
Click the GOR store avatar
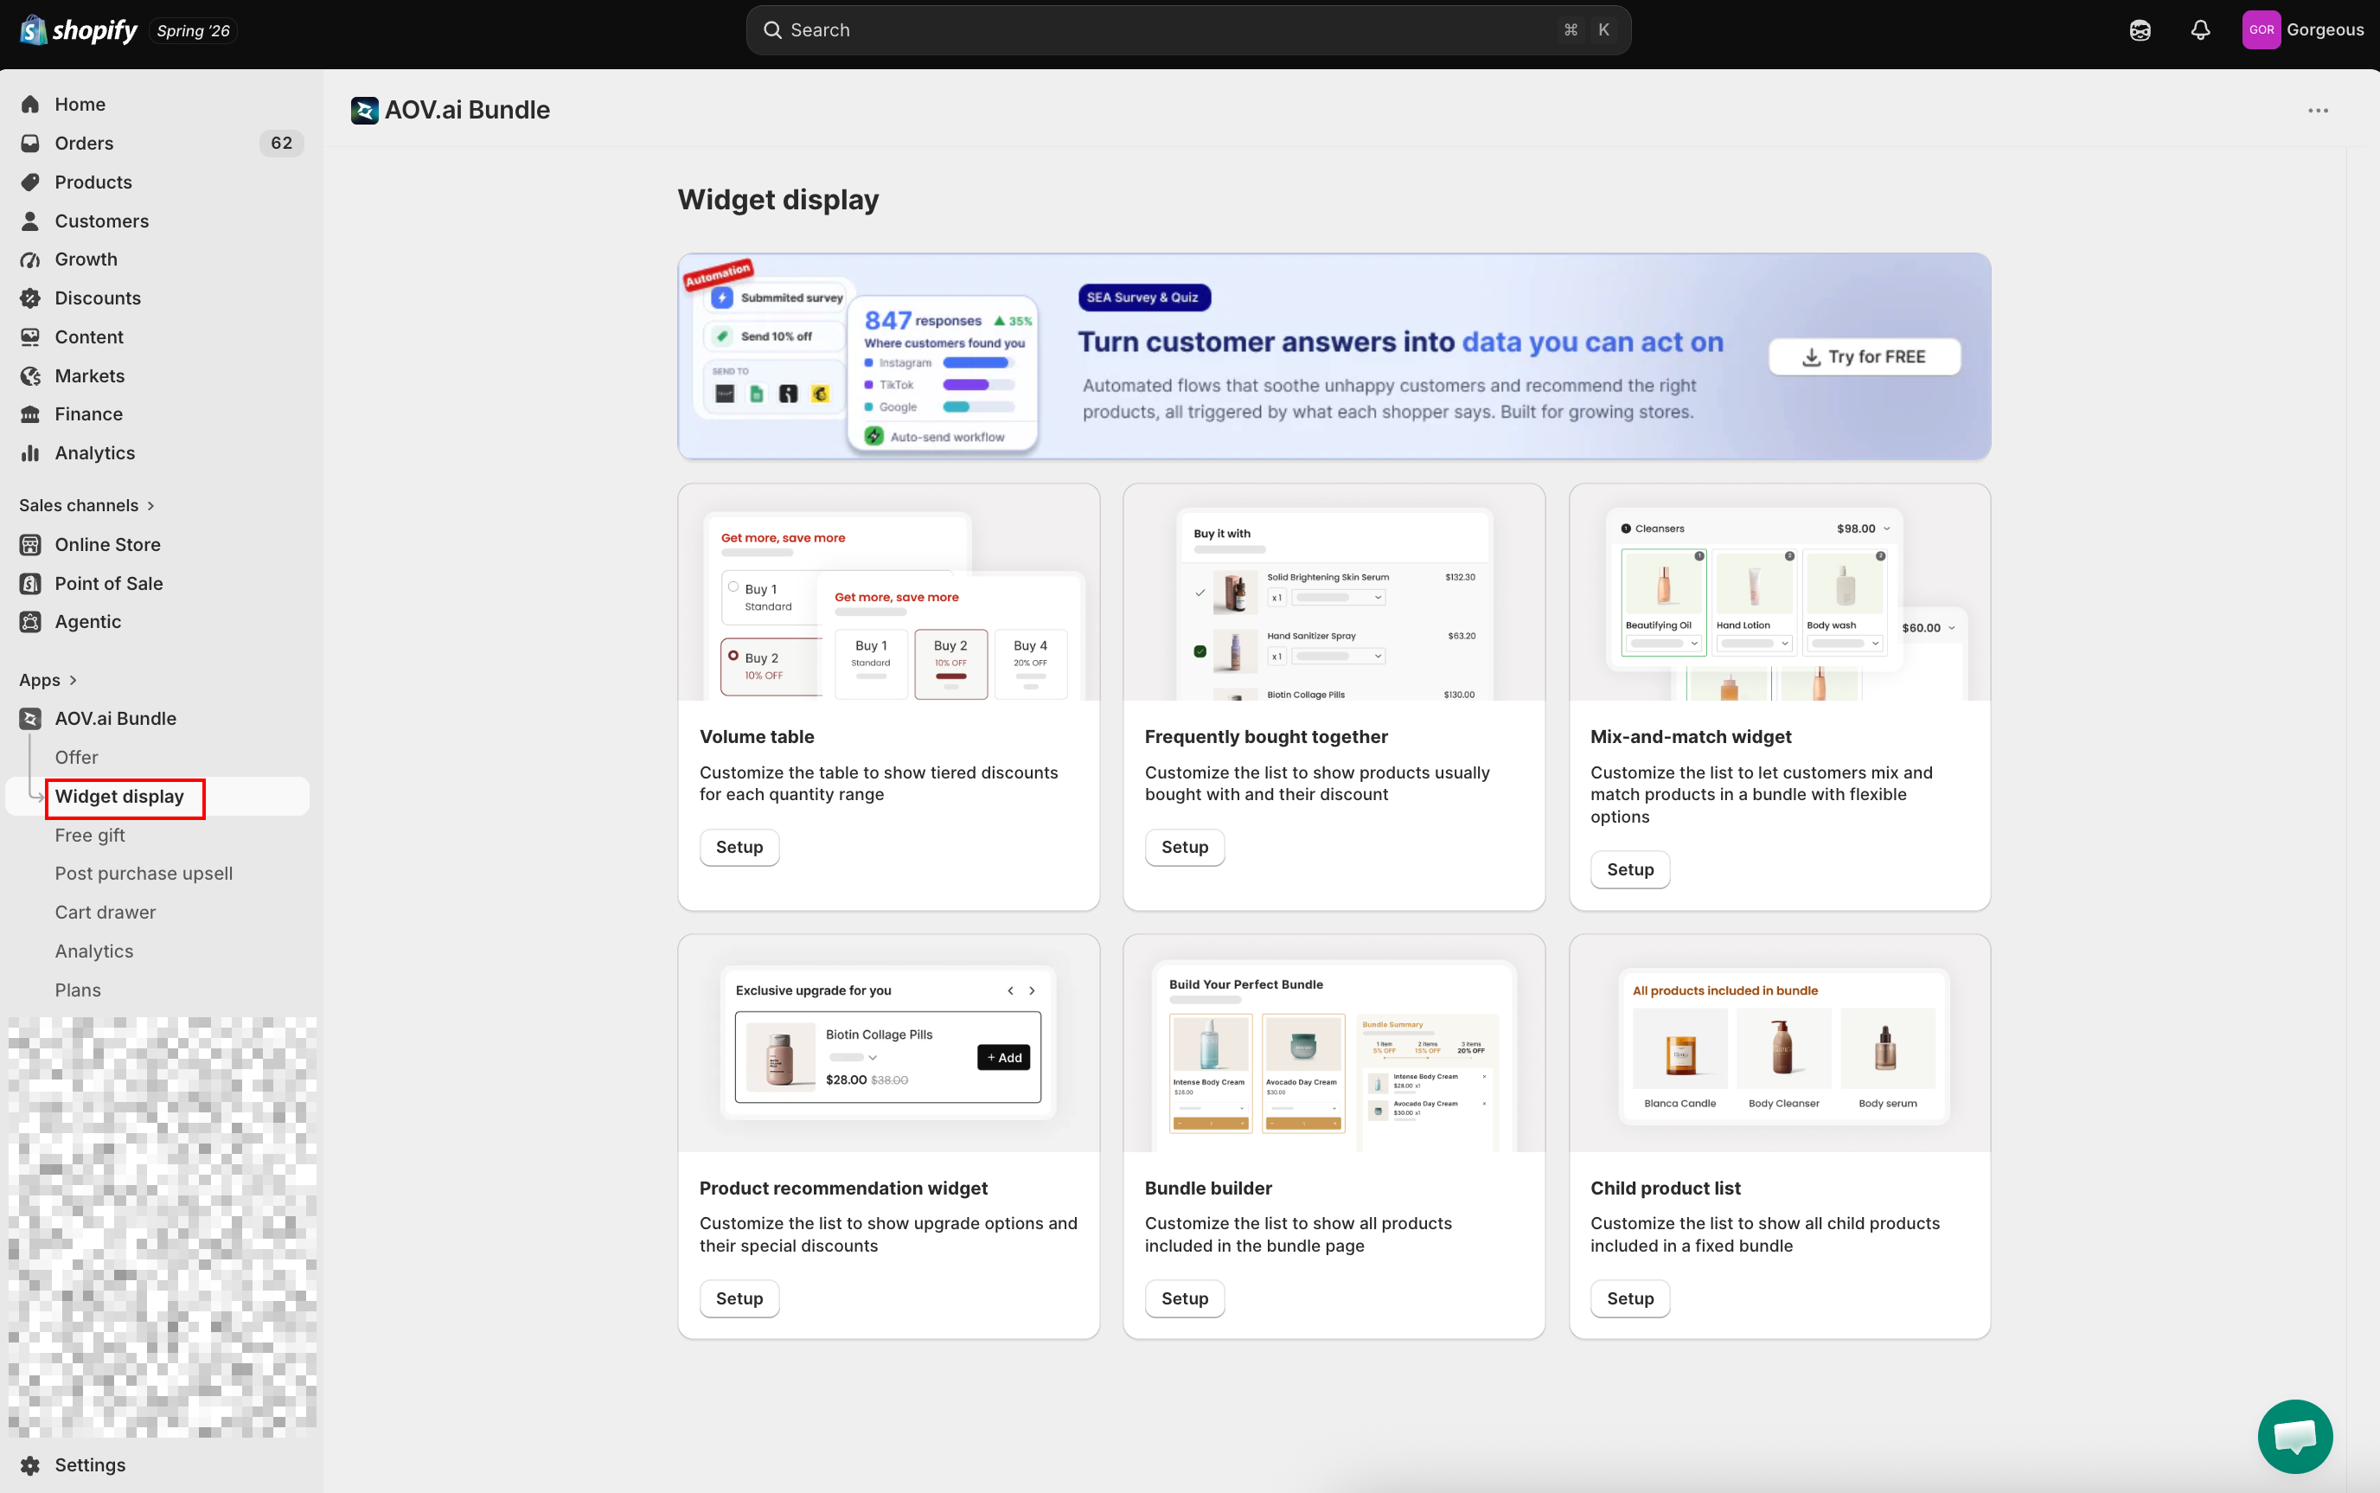coord(2262,29)
